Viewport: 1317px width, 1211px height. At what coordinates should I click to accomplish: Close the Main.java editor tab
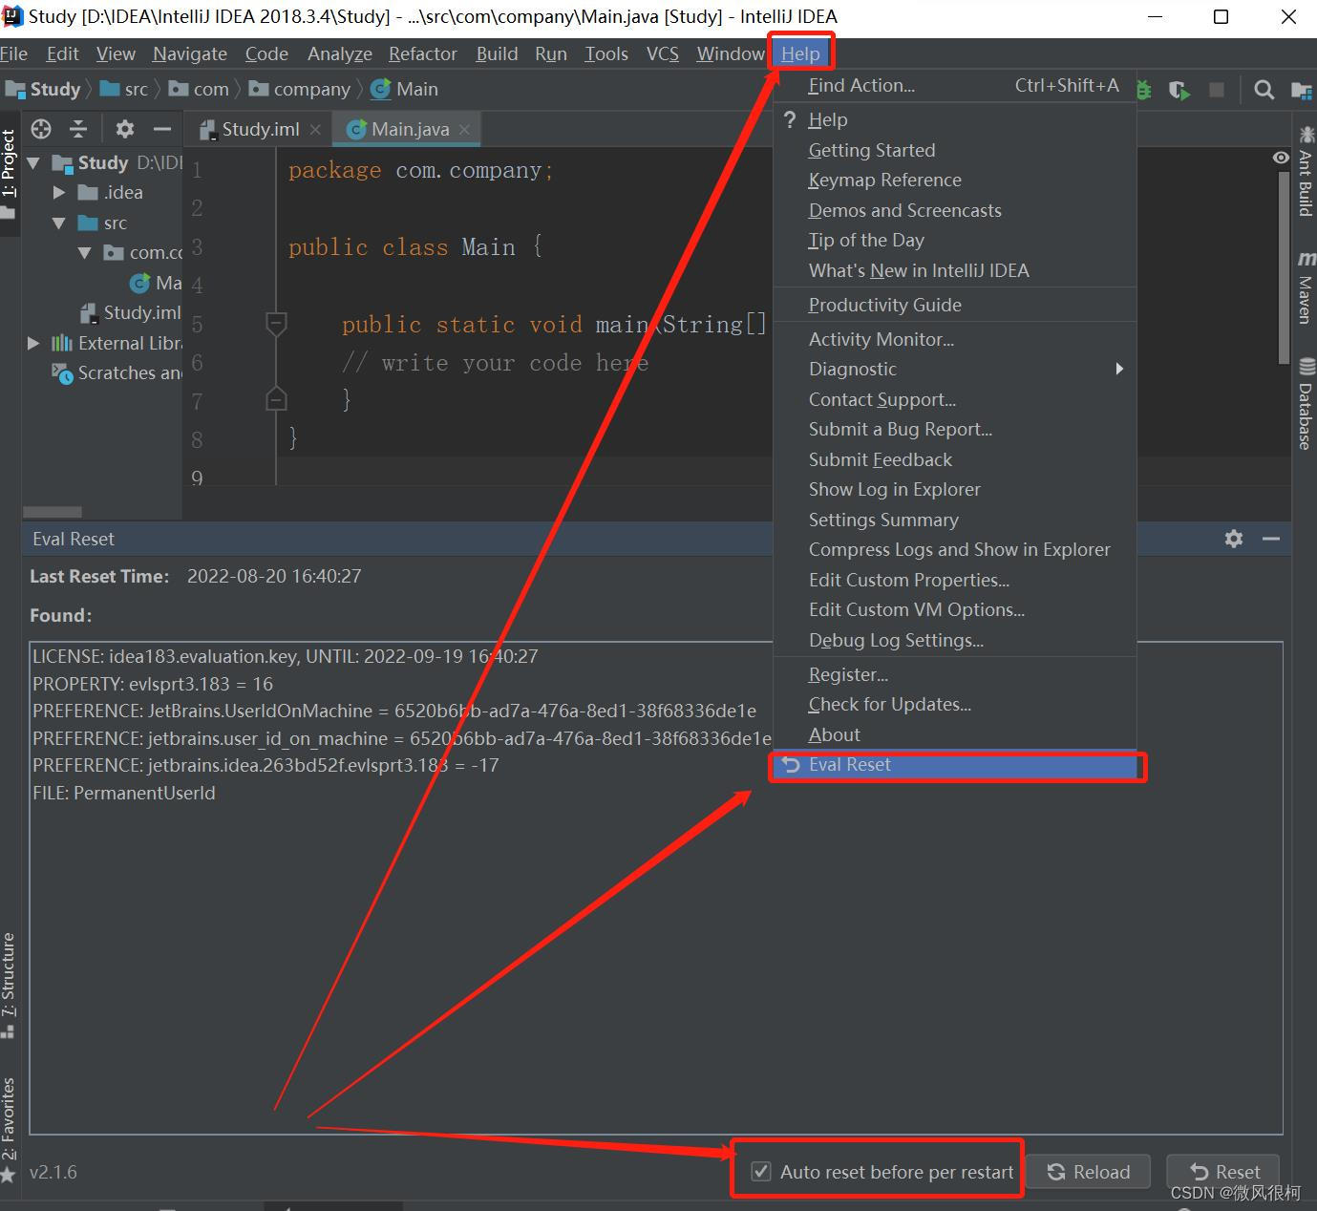tap(464, 129)
